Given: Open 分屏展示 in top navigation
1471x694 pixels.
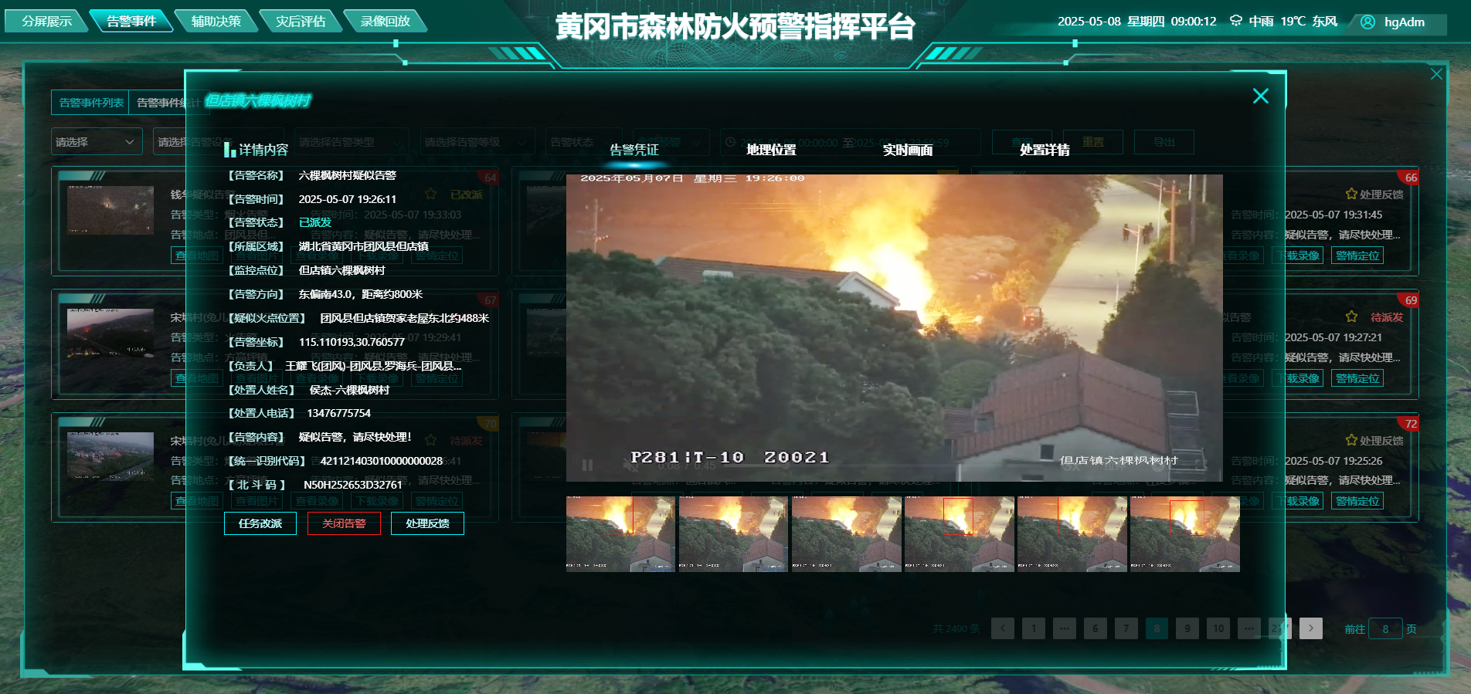Looking at the screenshot, I should coord(46,21).
